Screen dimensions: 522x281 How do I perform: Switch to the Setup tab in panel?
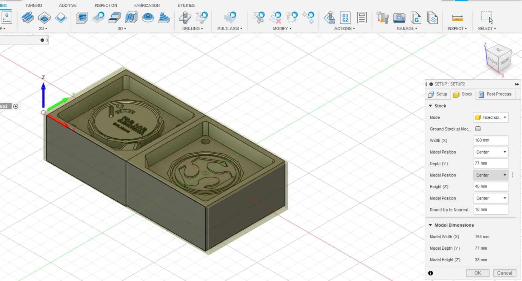click(x=438, y=94)
